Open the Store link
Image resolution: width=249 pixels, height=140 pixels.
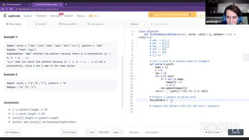[x=94, y=16]
